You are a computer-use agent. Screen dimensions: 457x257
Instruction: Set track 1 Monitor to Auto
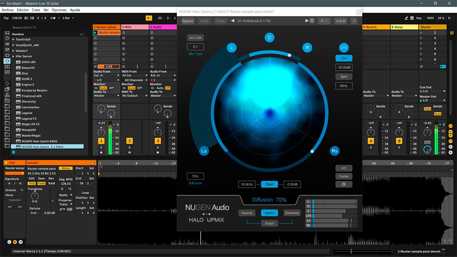tap(103, 88)
